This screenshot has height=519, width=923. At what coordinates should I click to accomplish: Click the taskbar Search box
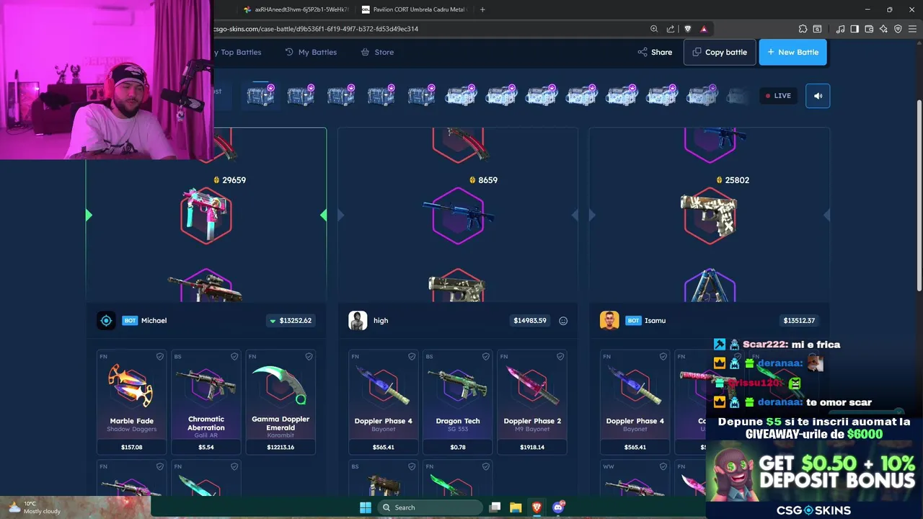[429, 507]
